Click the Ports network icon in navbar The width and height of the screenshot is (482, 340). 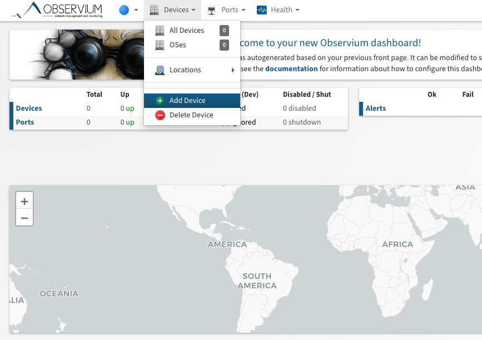coord(211,10)
